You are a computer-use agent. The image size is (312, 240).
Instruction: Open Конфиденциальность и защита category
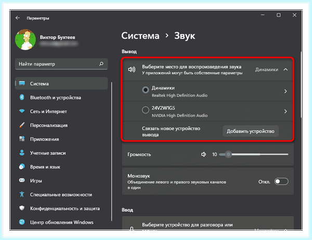pyautogui.click(x=61, y=208)
